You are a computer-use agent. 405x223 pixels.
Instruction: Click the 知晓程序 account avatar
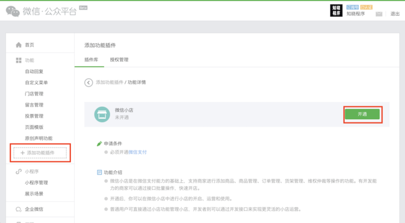click(336, 11)
